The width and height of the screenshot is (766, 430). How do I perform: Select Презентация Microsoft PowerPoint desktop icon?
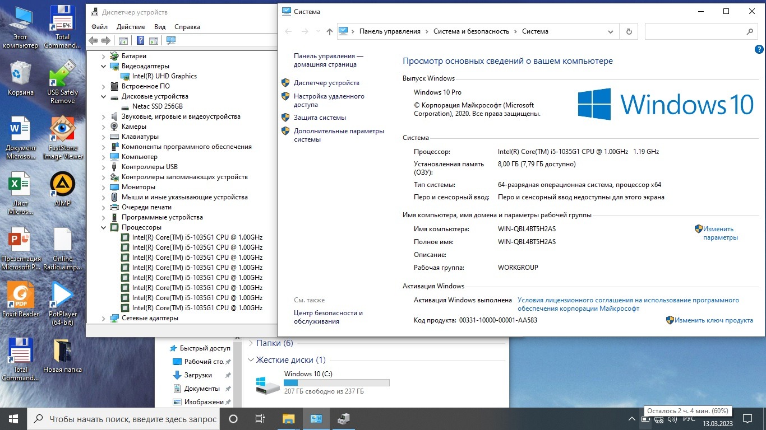[x=21, y=249]
